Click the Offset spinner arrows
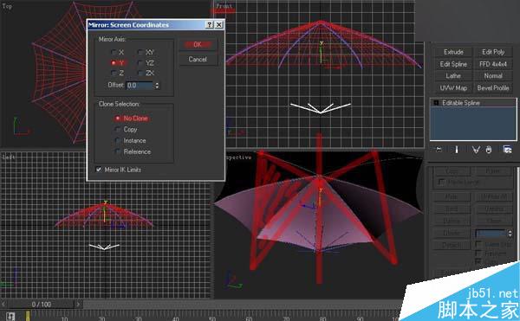520x321 pixels. coord(157,86)
